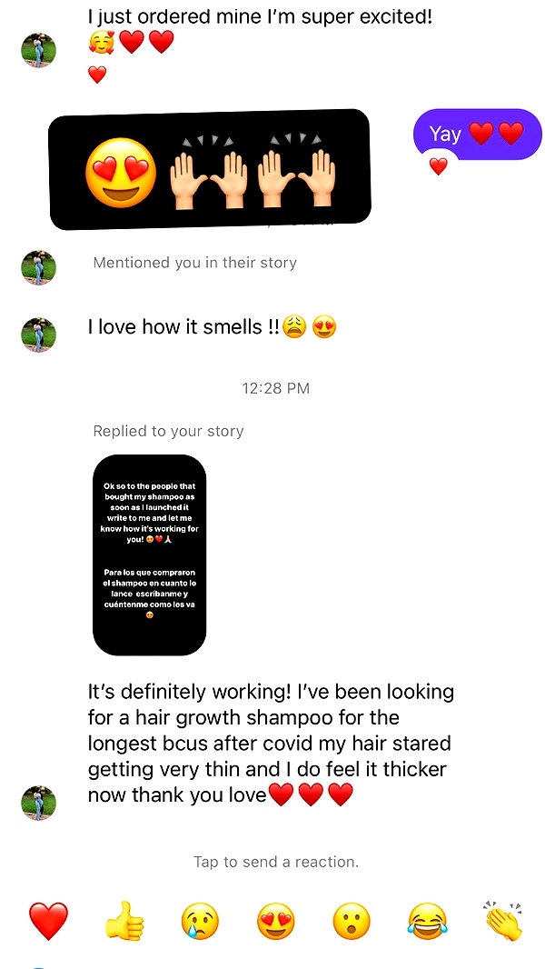Send the crying face reaction
Image resolution: width=545 pixels, height=969 pixels.
pyautogui.click(x=200, y=921)
